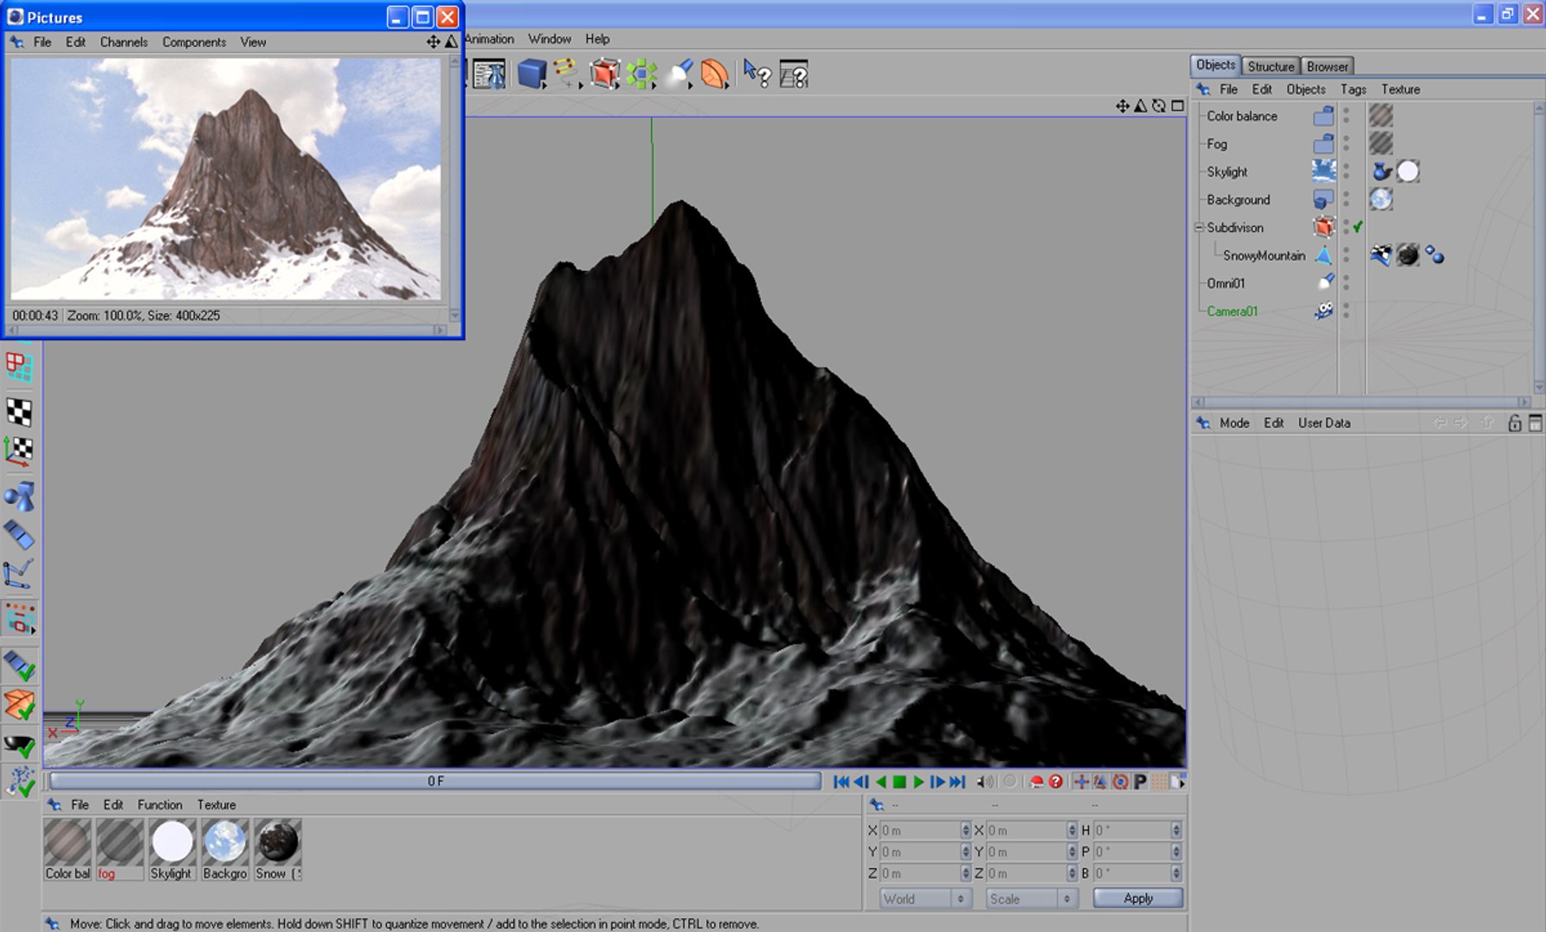Viewport: 1546px width, 932px height.
Task: Toggle the sound speaker icon in timeline
Action: click(984, 782)
